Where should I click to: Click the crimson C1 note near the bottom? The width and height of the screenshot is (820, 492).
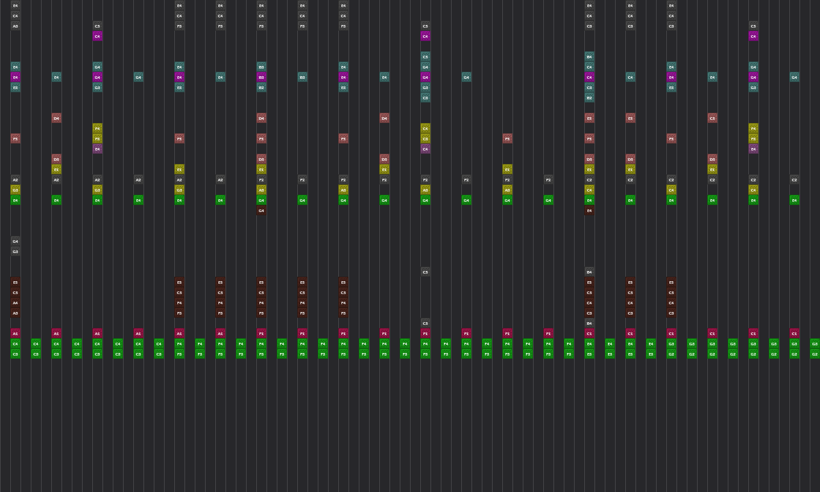tap(589, 333)
